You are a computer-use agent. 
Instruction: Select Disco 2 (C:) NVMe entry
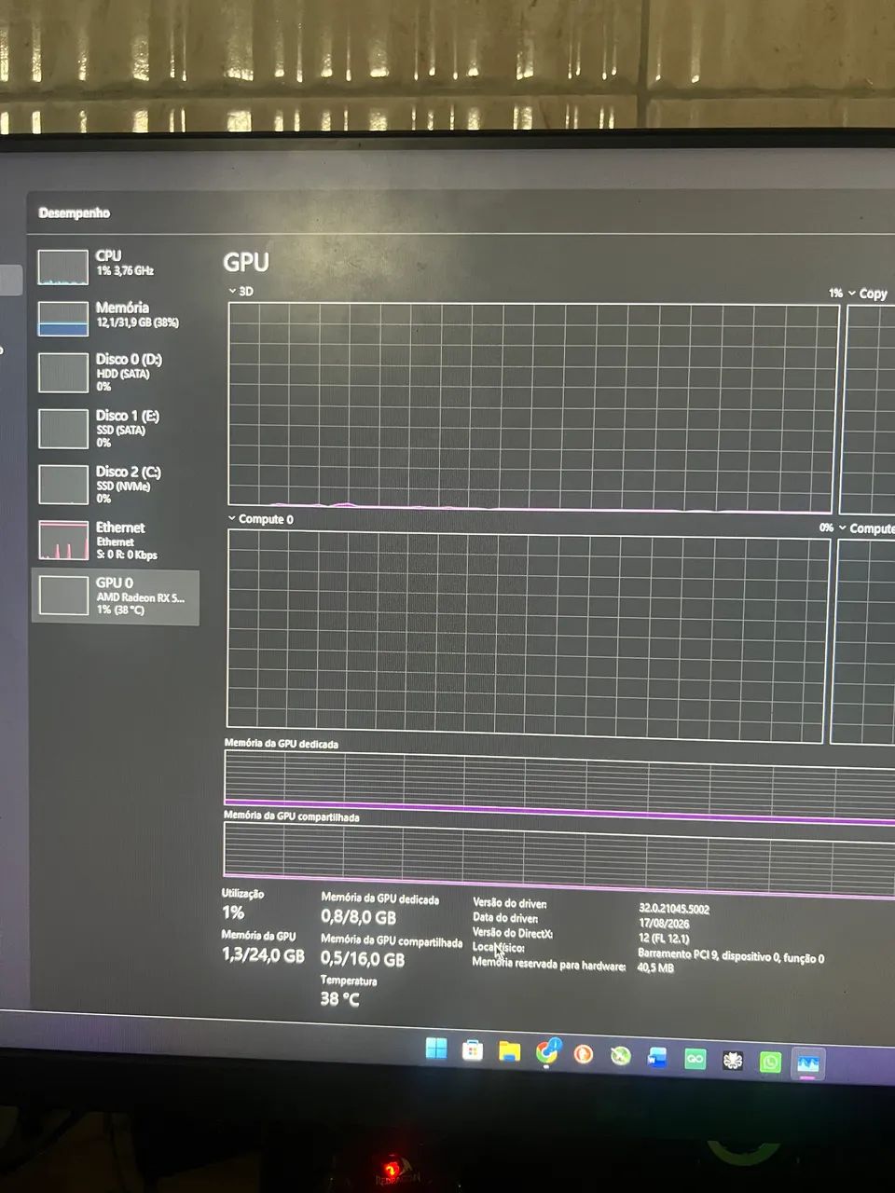116,484
